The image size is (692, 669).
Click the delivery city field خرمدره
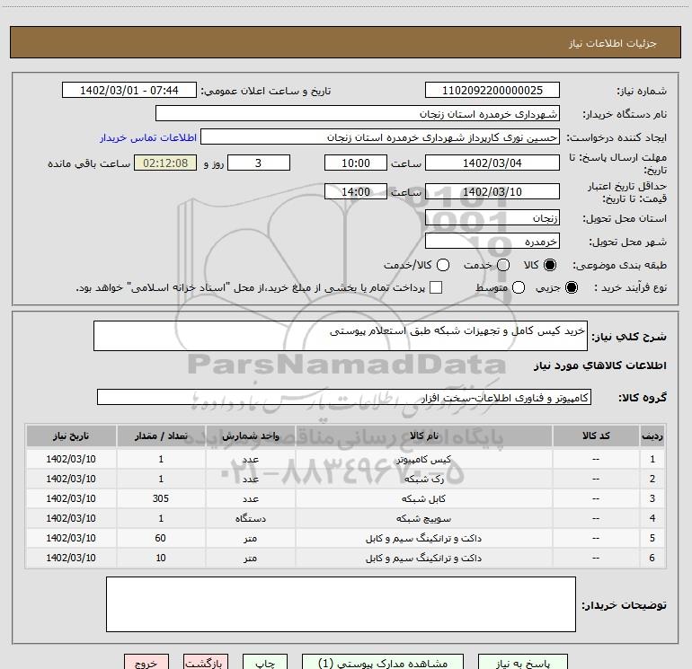[492, 241]
